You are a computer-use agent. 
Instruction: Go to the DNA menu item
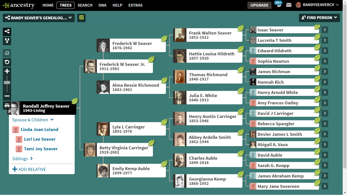tap(102, 5)
